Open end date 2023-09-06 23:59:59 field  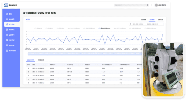[x=152, y=24]
